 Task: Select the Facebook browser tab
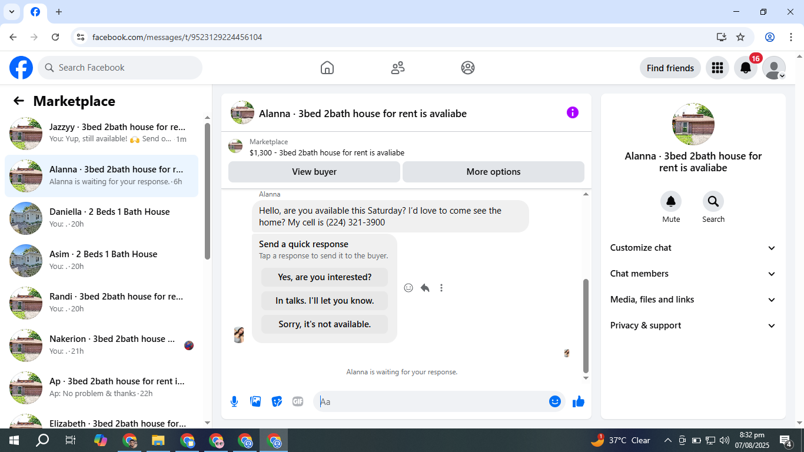pos(35,12)
